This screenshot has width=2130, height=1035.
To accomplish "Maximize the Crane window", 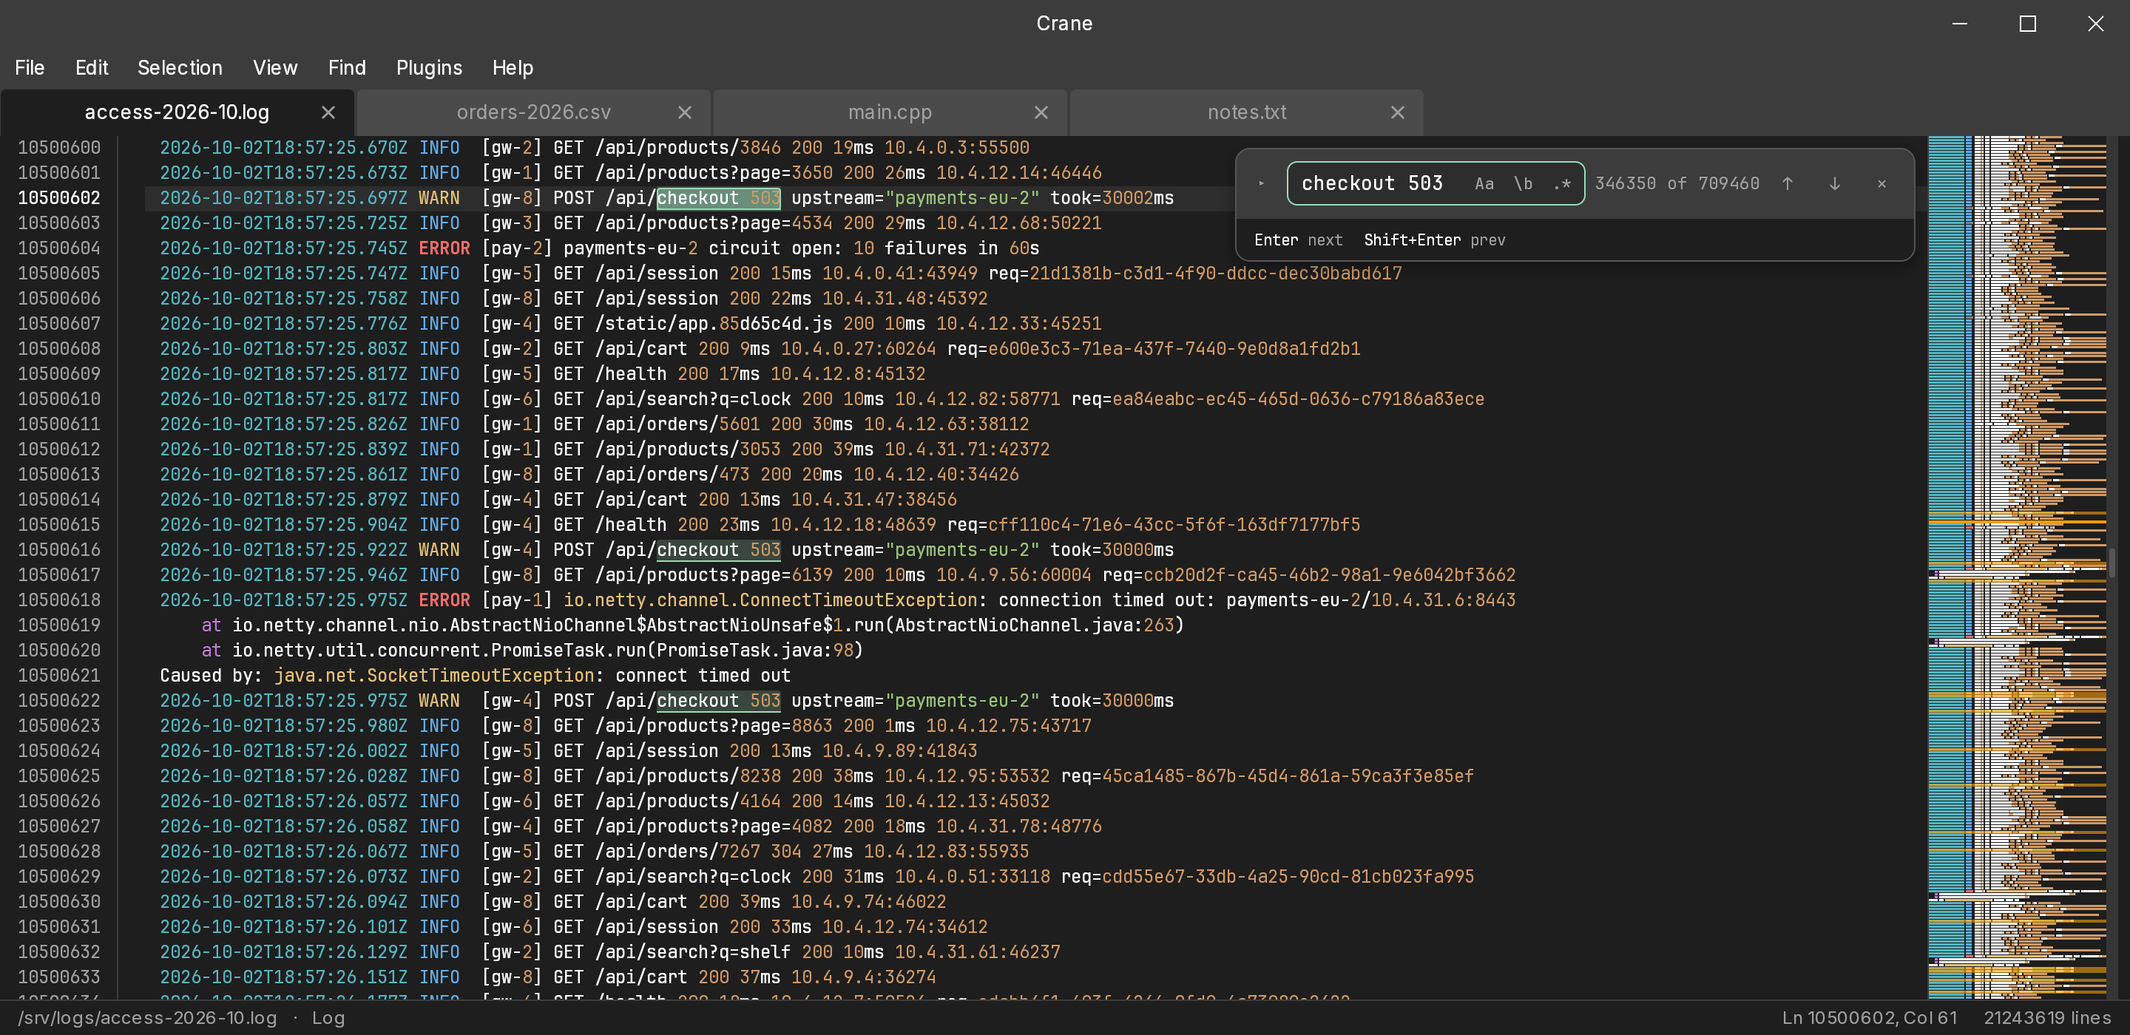I will click(2027, 24).
